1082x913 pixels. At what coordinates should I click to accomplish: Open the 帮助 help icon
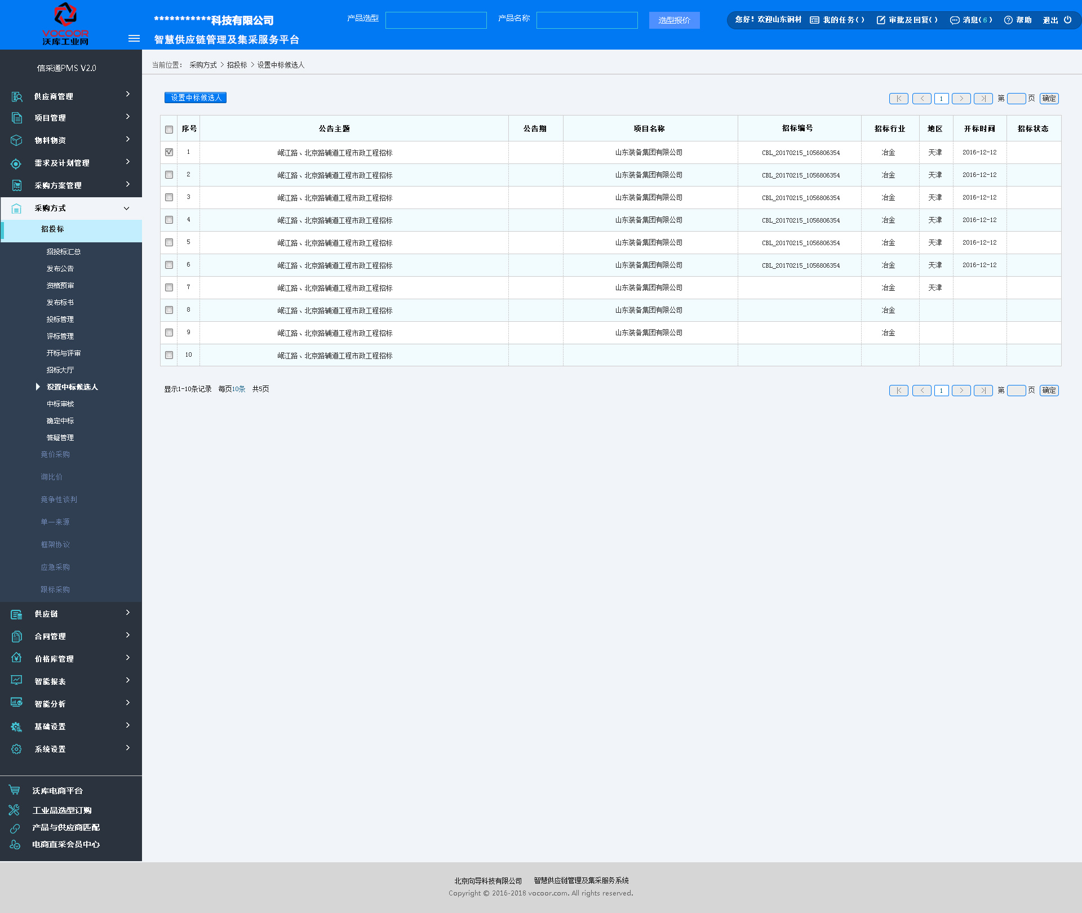tap(1008, 20)
